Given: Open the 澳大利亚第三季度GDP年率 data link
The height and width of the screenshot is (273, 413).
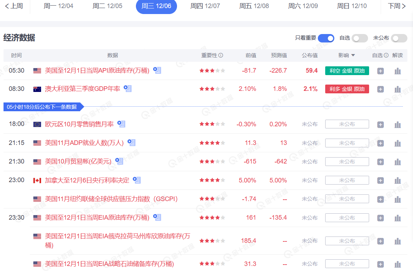Looking at the screenshot, I should 83,89.
